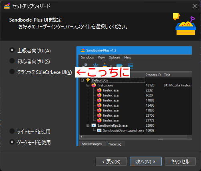201x171 pixels.
Task: Collapse the firefox.exe 18120 process tree
Action: pos(88,85)
